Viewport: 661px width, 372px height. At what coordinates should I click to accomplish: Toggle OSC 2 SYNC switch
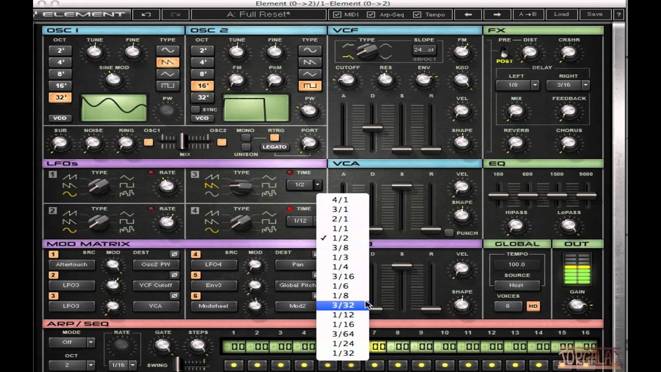(195, 110)
